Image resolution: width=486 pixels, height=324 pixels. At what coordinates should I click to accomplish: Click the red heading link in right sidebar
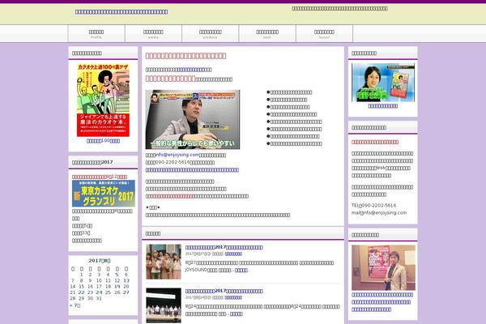[x=375, y=142]
